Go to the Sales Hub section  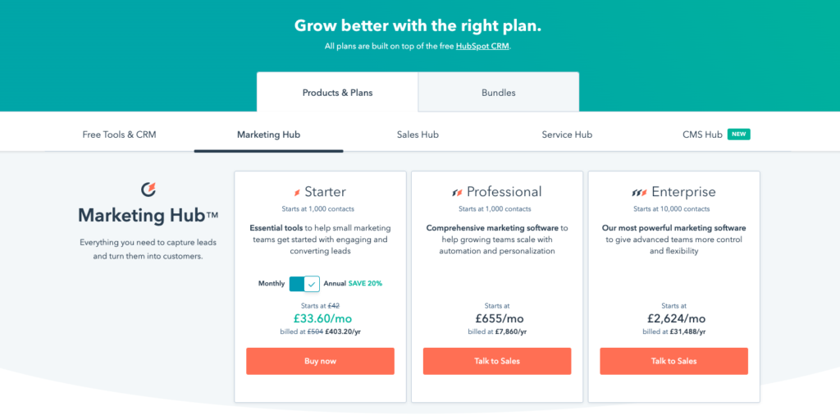pyautogui.click(x=418, y=135)
